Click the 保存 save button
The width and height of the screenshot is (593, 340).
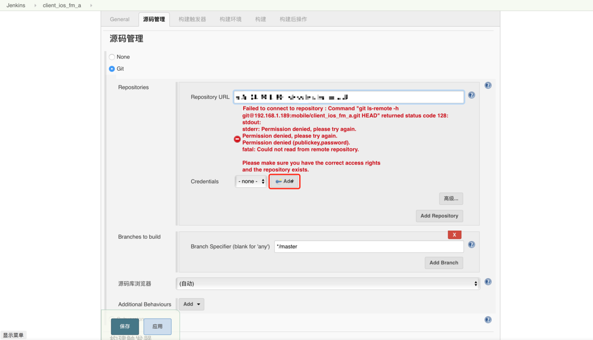click(x=125, y=327)
